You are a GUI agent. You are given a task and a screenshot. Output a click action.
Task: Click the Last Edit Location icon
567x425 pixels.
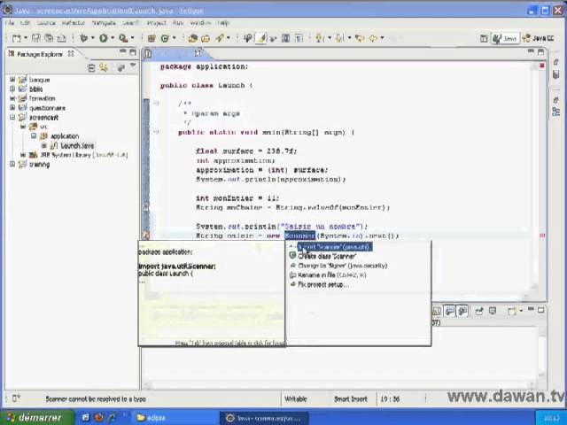pyautogui.click(x=360, y=38)
